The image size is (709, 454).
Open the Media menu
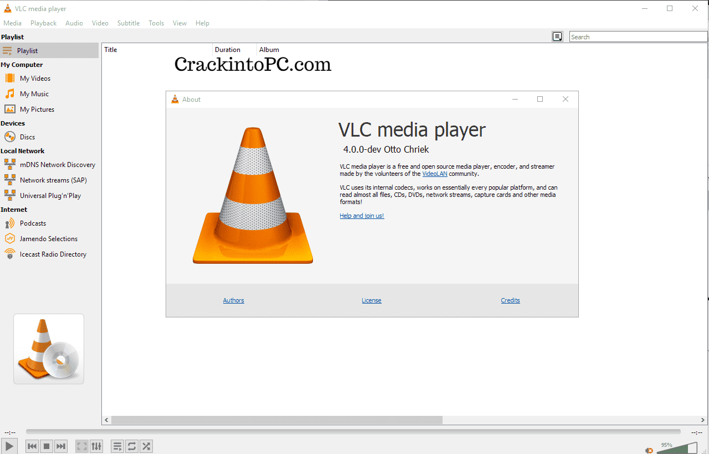tap(13, 23)
